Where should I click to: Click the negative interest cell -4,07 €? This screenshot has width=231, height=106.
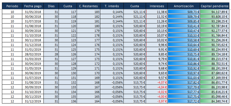point(157,82)
